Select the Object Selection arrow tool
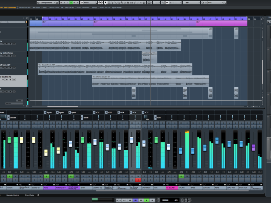 [x=106, y=3]
